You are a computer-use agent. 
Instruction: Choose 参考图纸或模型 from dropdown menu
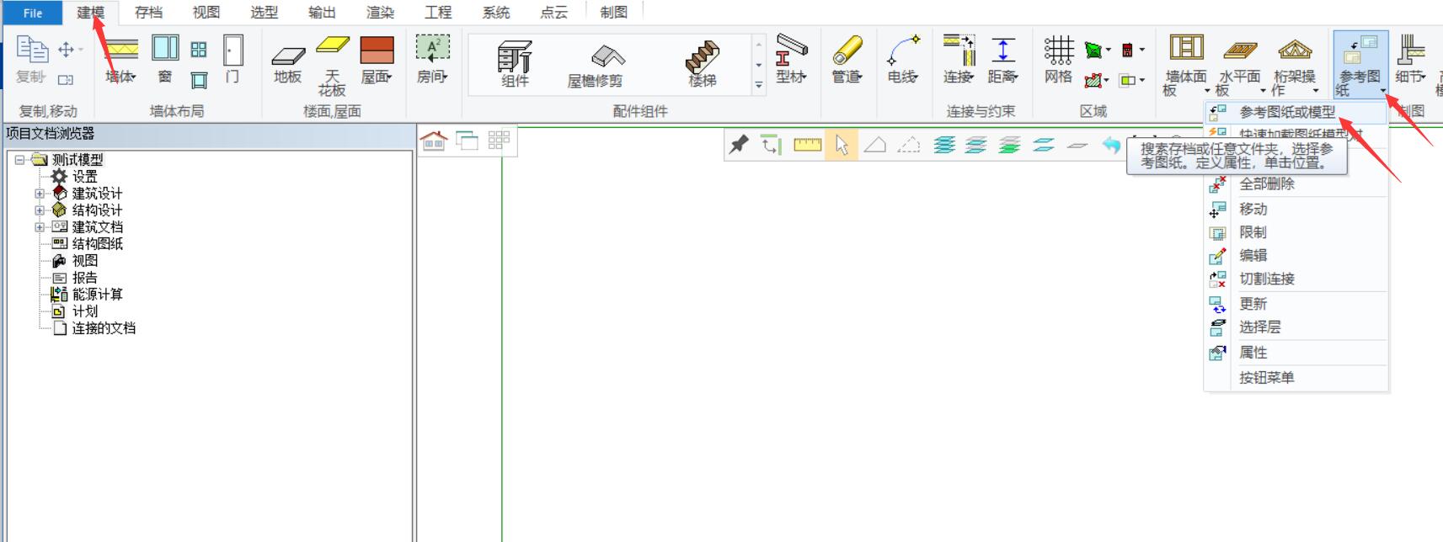click(1296, 112)
